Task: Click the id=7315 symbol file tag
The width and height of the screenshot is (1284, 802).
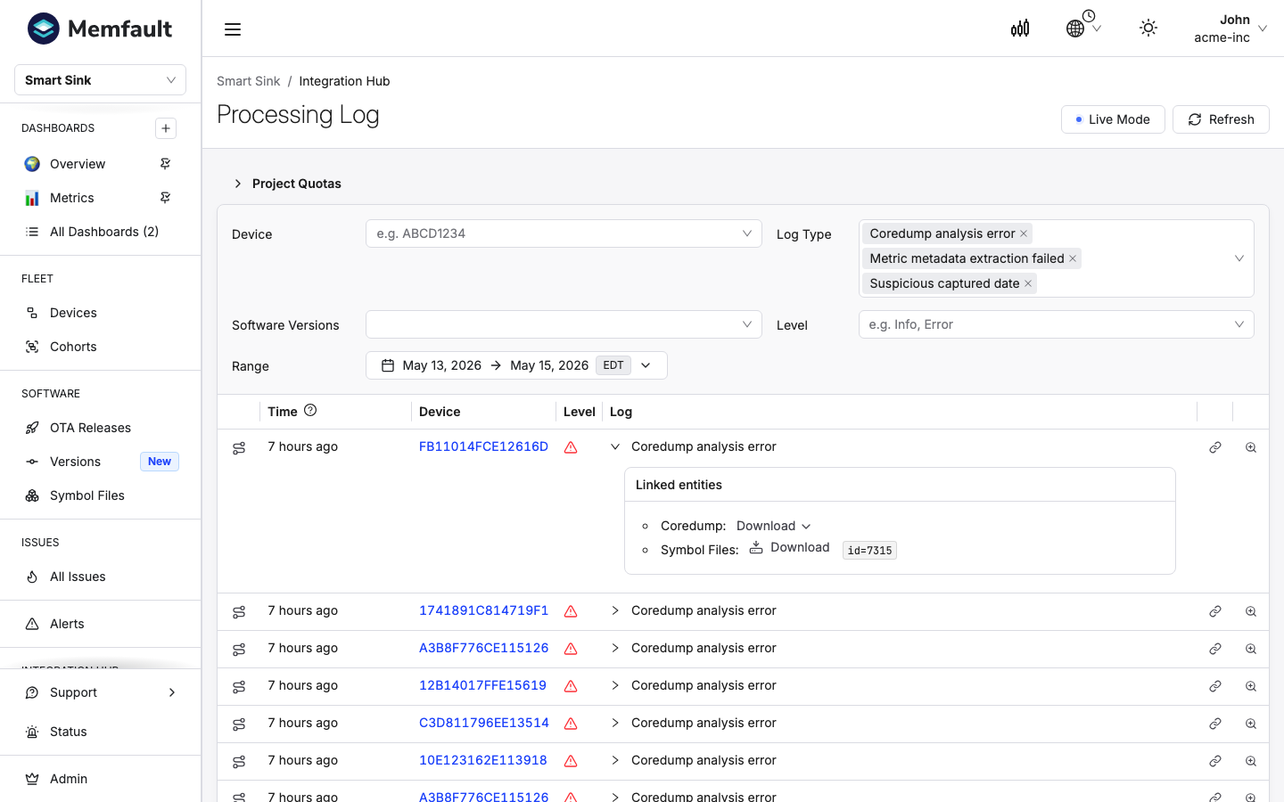Action: point(869,551)
